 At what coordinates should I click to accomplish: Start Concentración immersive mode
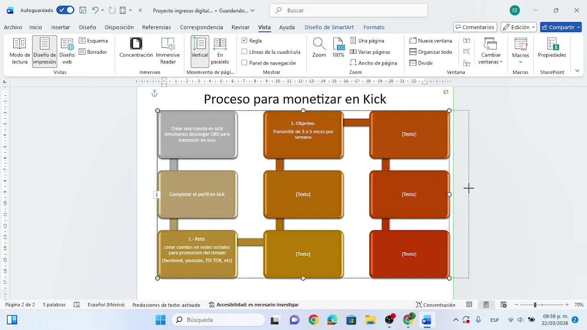136,48
